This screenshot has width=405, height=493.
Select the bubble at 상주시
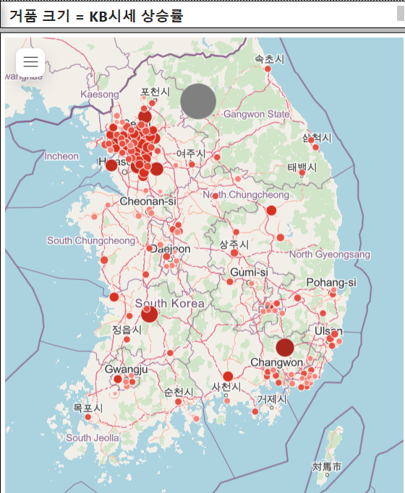coord(234,253)
